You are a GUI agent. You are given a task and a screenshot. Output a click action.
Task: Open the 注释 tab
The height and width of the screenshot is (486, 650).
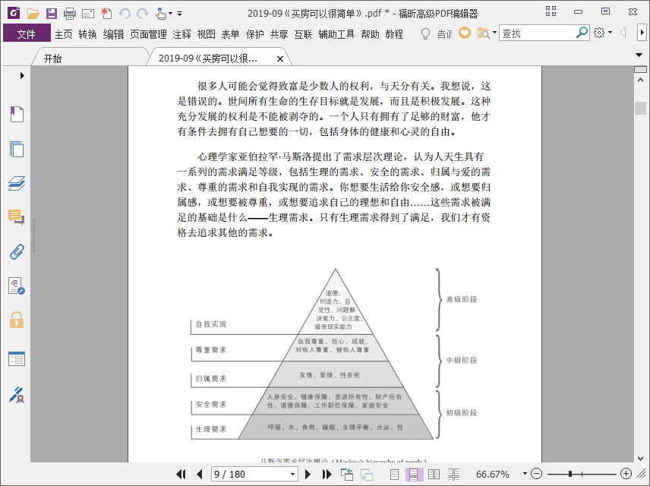click(x=181, y=34)
